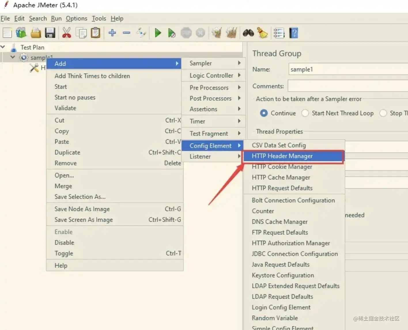408x330 pixels.
Task: Select the Stop Thread radio button
Action: [383, 113]
